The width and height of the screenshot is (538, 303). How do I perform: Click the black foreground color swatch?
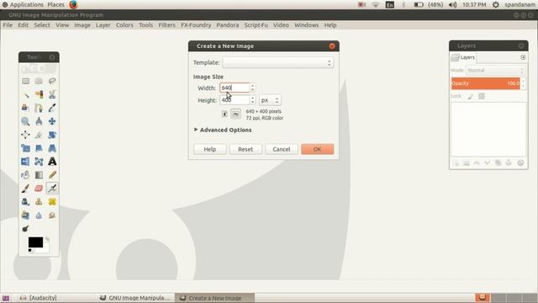[x=35, y=242]
